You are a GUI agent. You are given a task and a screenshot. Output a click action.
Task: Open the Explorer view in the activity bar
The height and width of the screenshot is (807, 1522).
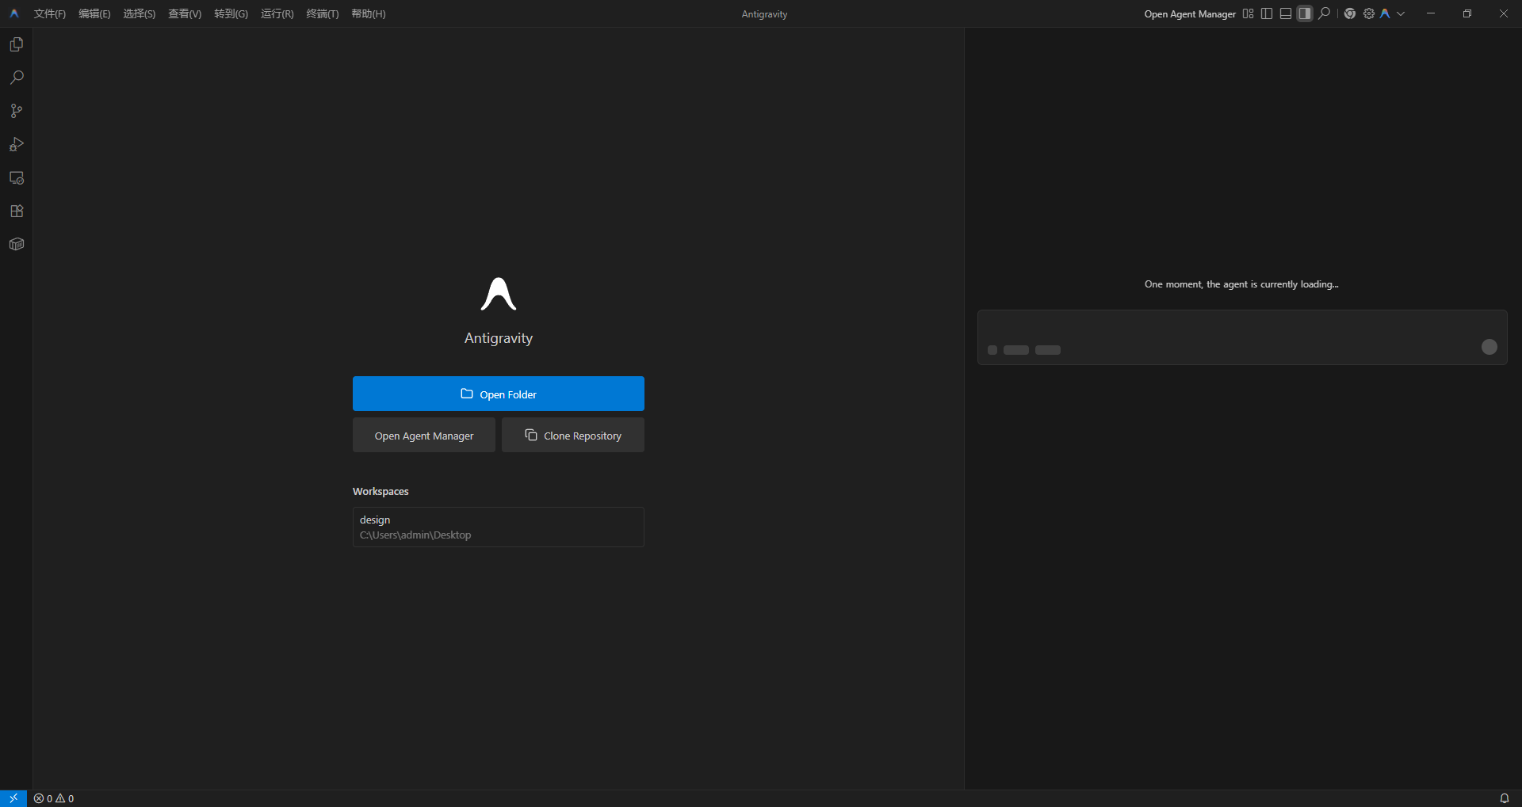(x=17, y=44)
